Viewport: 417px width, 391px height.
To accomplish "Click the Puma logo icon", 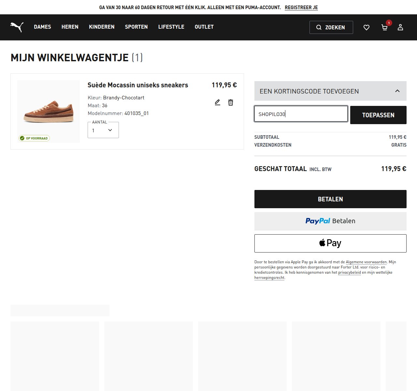I will pyautogui.click(x=17, y=27).
